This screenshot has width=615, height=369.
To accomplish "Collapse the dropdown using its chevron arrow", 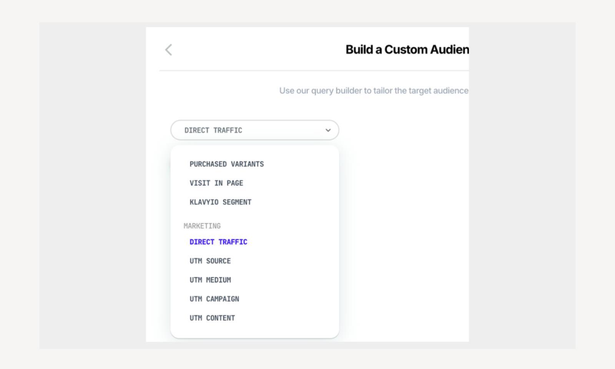I will pos(328,130).
